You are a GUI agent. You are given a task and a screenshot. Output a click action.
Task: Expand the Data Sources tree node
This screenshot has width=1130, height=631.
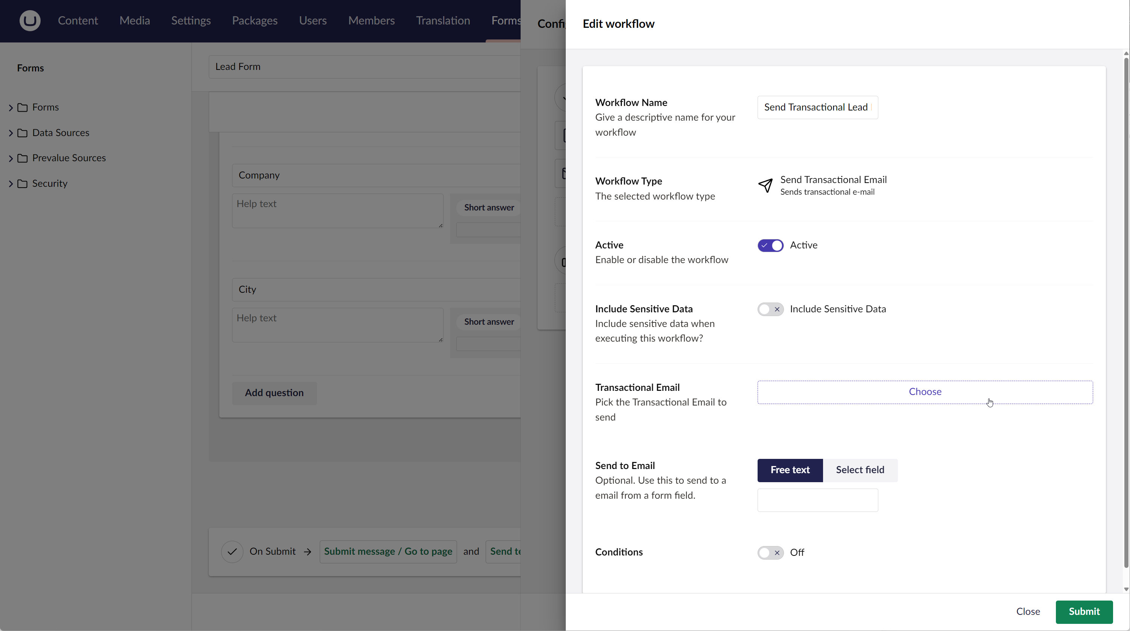[x=11, y=133]
